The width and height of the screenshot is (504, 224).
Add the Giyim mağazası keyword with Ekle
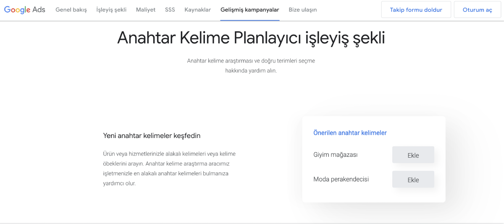413,155
